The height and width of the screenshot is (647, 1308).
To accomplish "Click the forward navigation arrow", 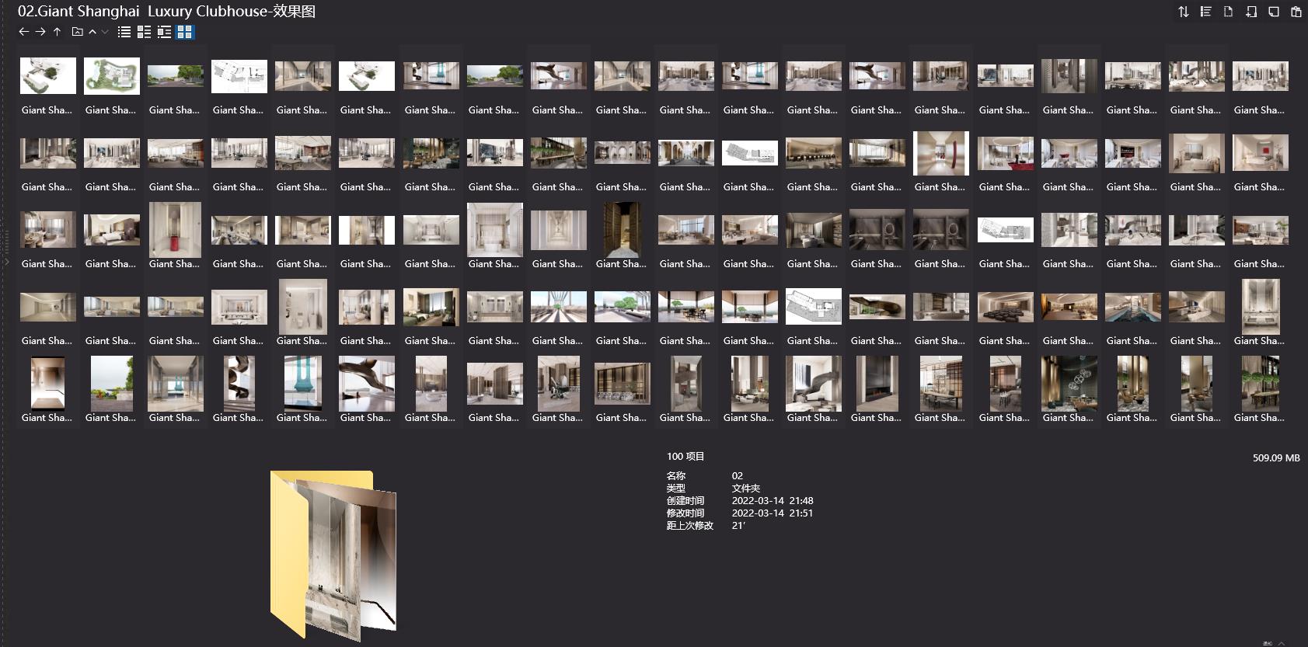I will (40, 32).
